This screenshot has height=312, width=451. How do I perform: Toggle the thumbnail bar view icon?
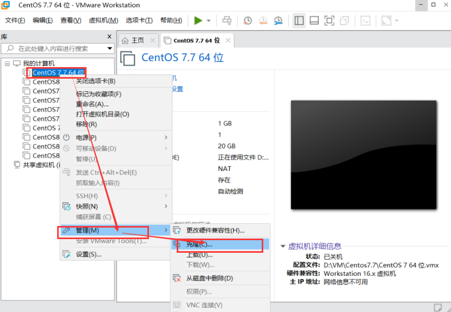[314, 20]
